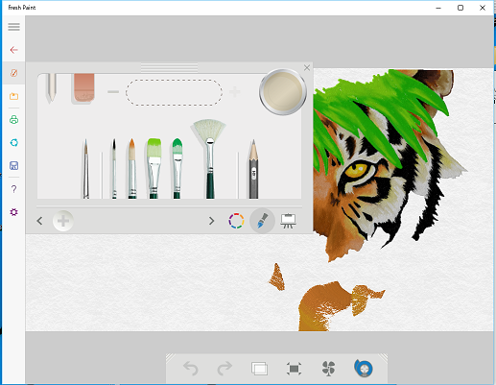This screenshot has height=385, width=496.
Task: Select the black-tipped fine brush
Action: 114,169
